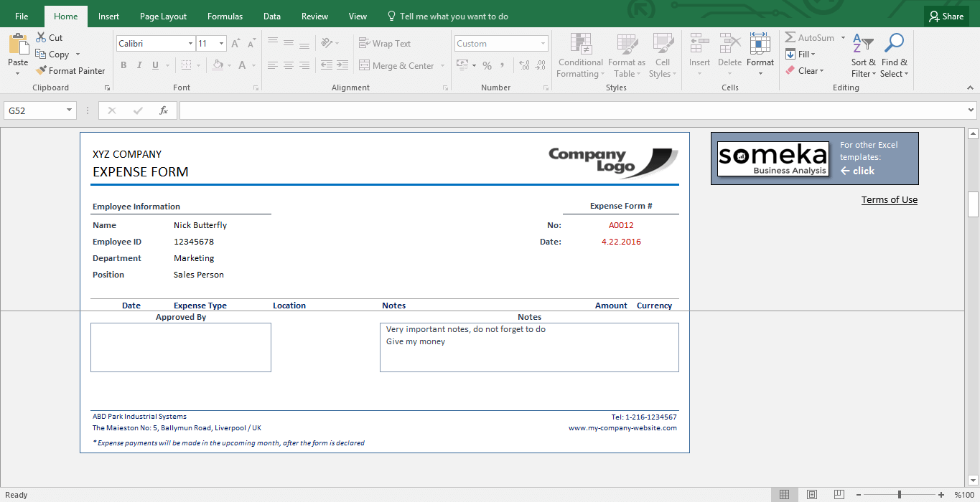Toggle Center alignment
Image resolution: width=980 pixels, height=502 pixels.
point(289,65)
